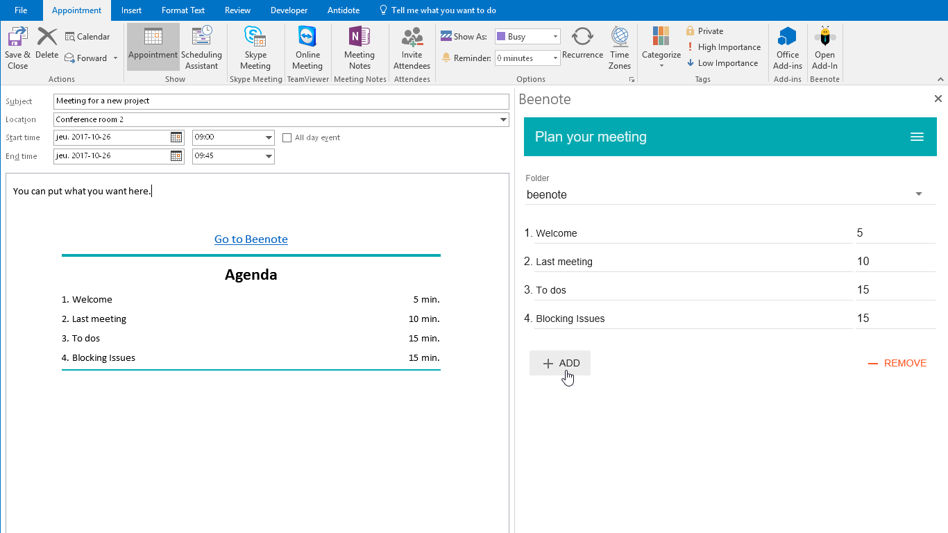Switch to the Developer tab
This screenshot has width=948, height=533.
tap(289, 10)
